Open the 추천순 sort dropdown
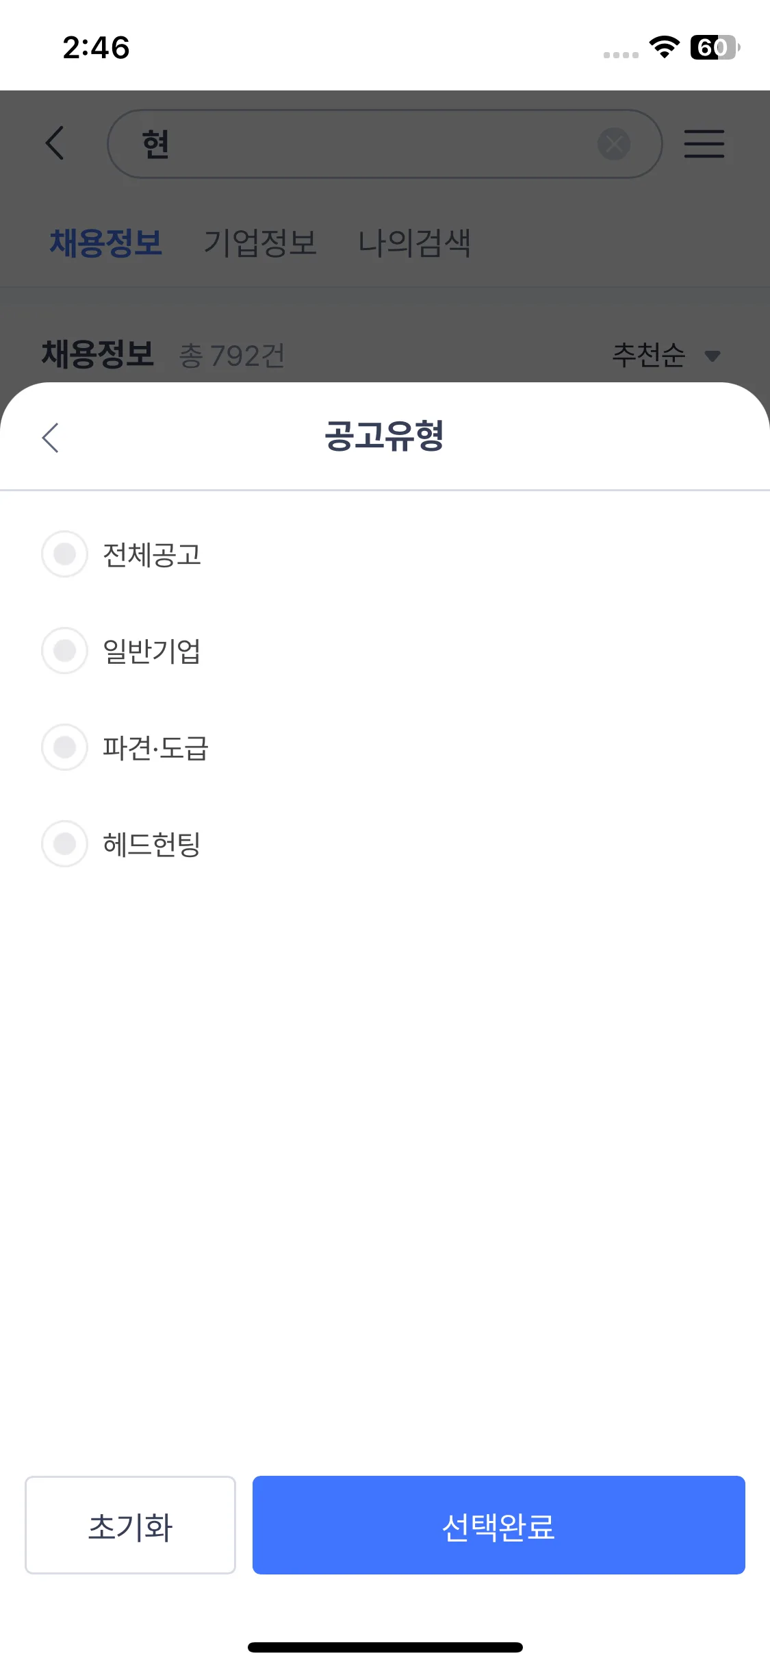 (x=649, y=355)
